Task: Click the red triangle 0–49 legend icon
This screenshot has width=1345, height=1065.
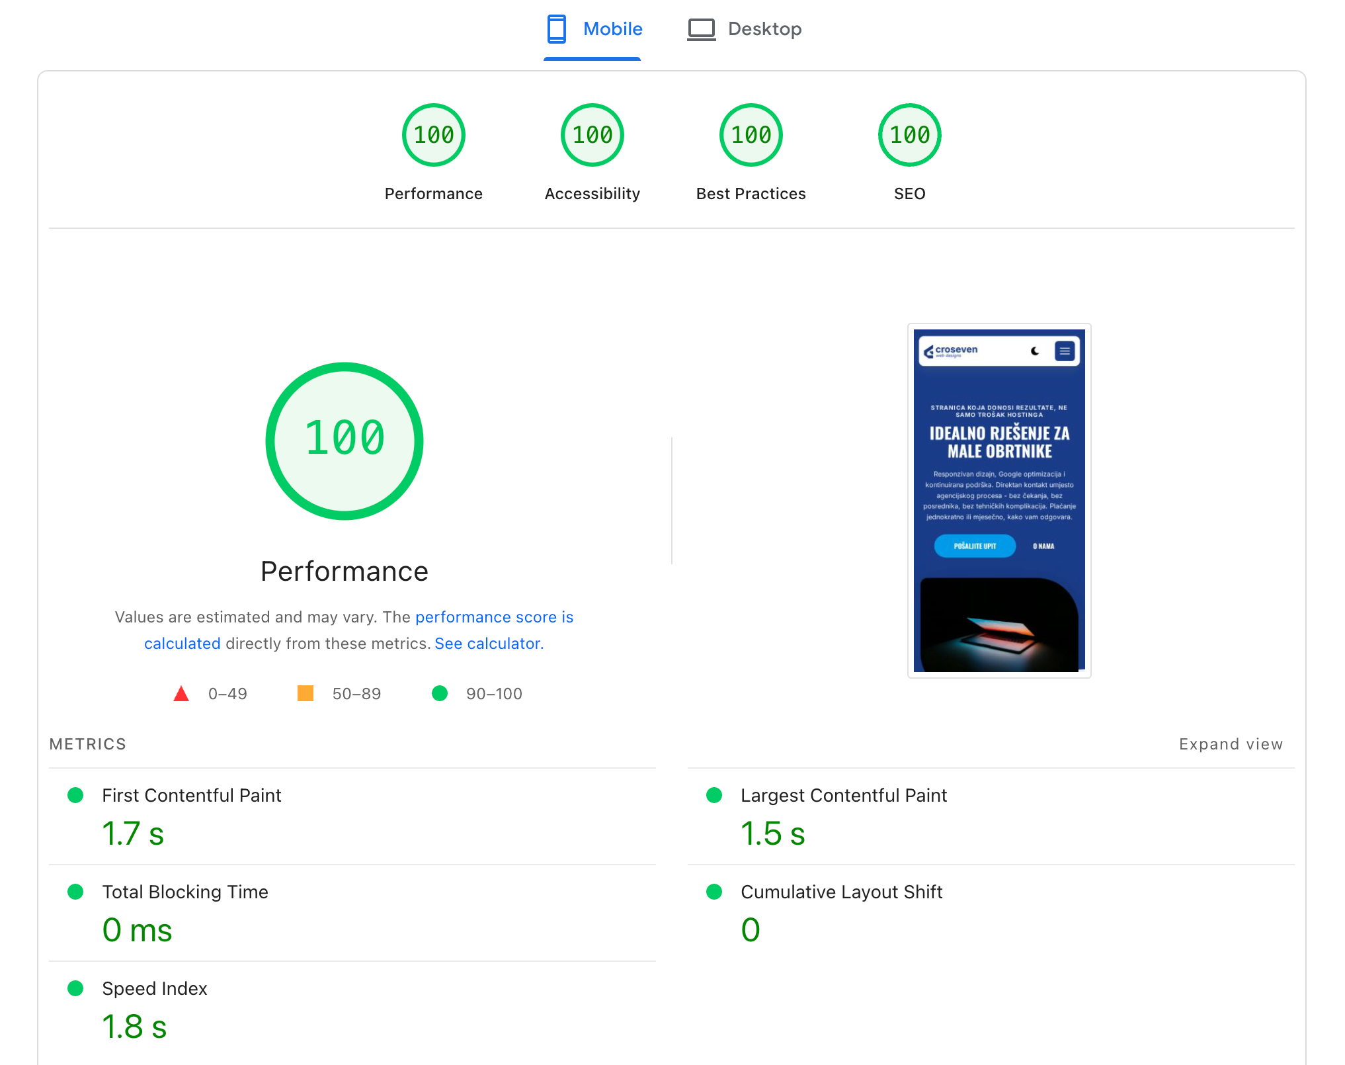Action: [181, 694]
